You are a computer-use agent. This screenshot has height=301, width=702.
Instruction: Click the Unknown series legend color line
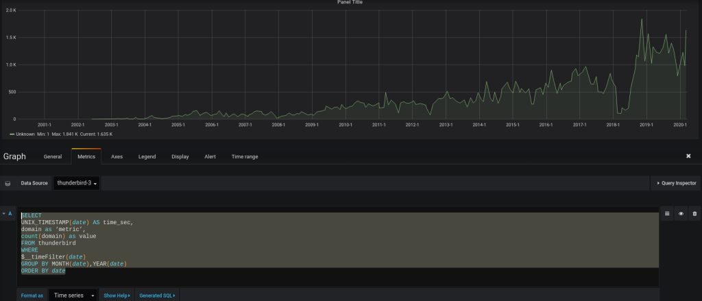pyautogui.click(x=12, y=134)
